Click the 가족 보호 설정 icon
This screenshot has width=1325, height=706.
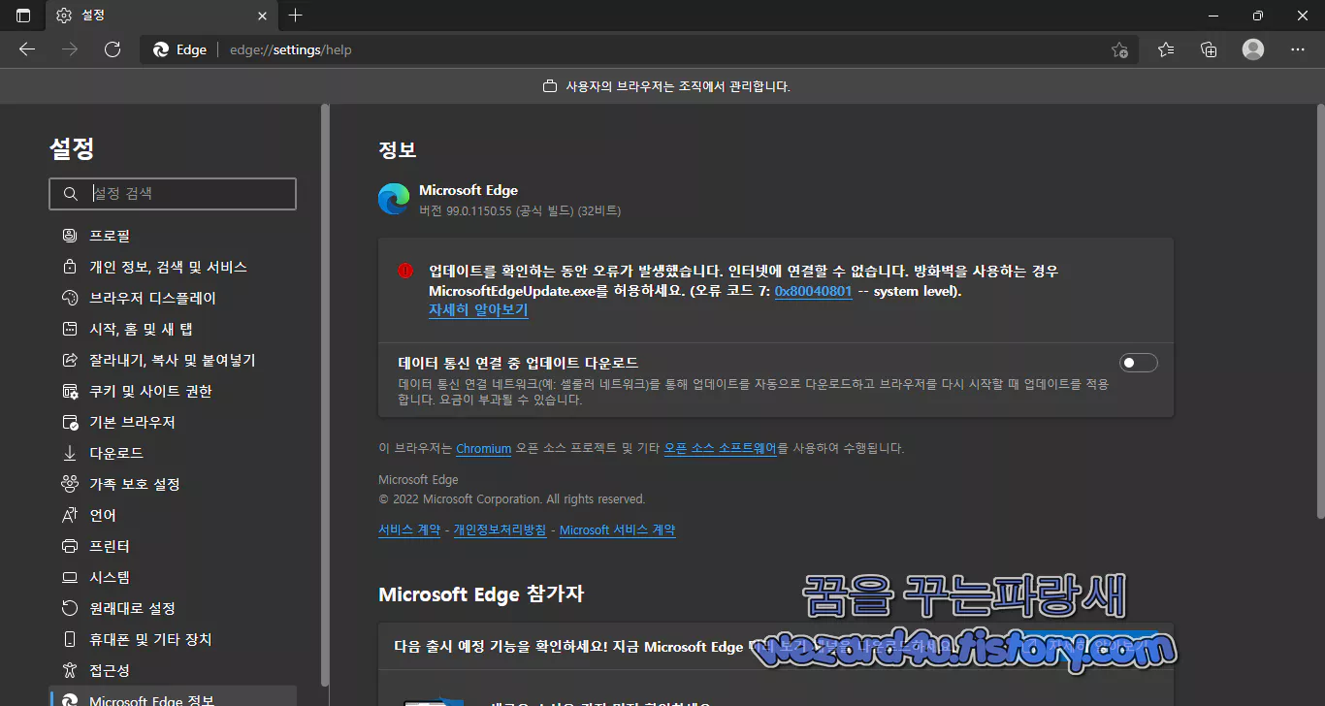(70, 484)
